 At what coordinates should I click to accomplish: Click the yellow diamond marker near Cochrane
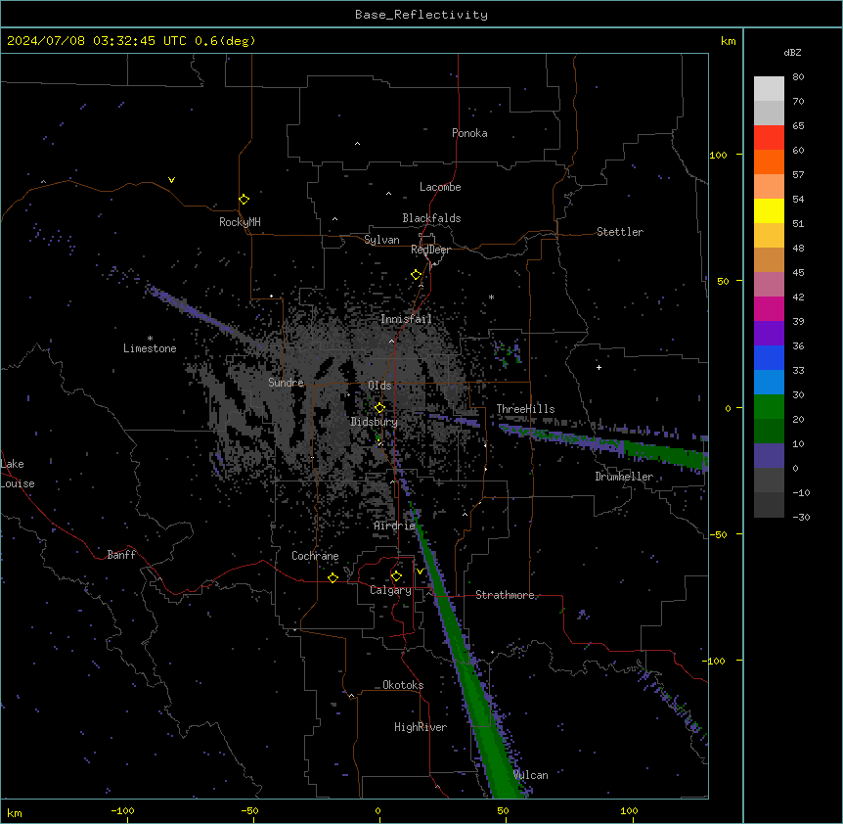pos(333,577)
